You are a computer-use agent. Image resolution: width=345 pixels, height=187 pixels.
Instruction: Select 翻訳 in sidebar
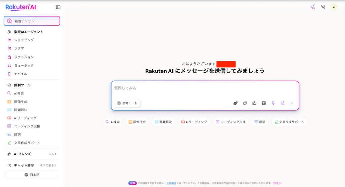(x=18, y=135)
